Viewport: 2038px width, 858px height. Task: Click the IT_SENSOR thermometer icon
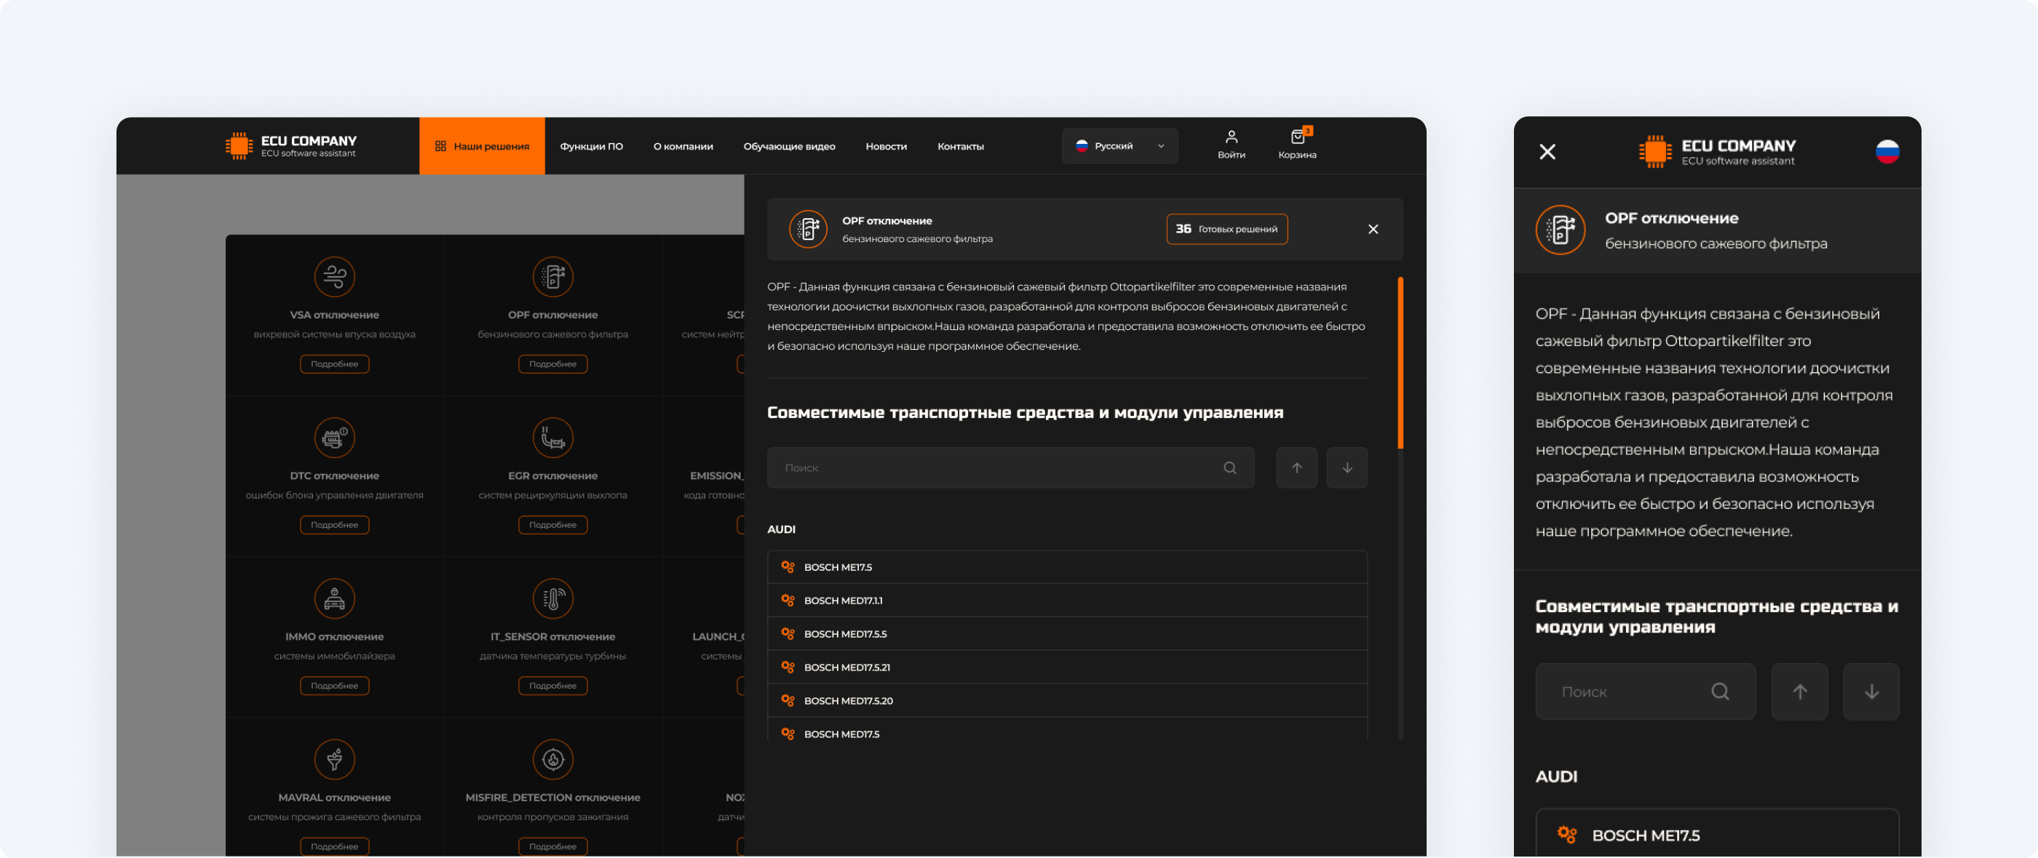pyautogui.click(x=552, y=599)
